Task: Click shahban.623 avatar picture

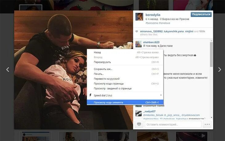Action: click(138, 44)
